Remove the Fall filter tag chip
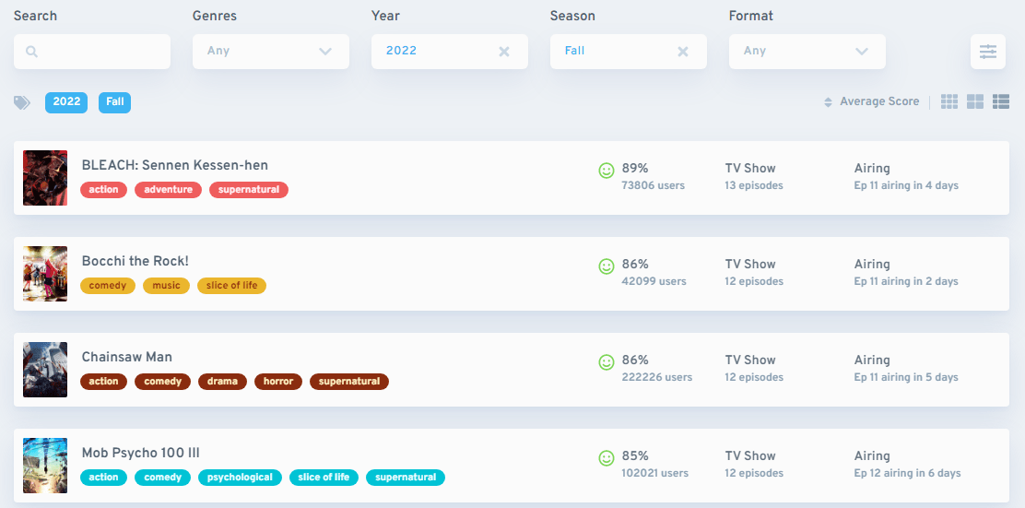Screen dimensions: 1025x508 click(x=114, y=102)
